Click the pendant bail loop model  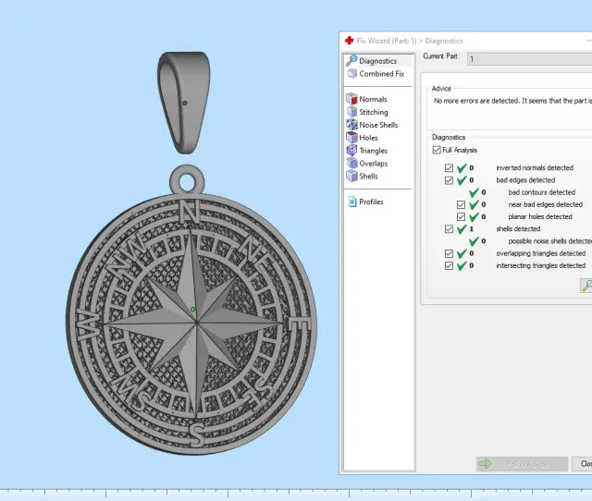pyautogui.click(x=183, y=103)
